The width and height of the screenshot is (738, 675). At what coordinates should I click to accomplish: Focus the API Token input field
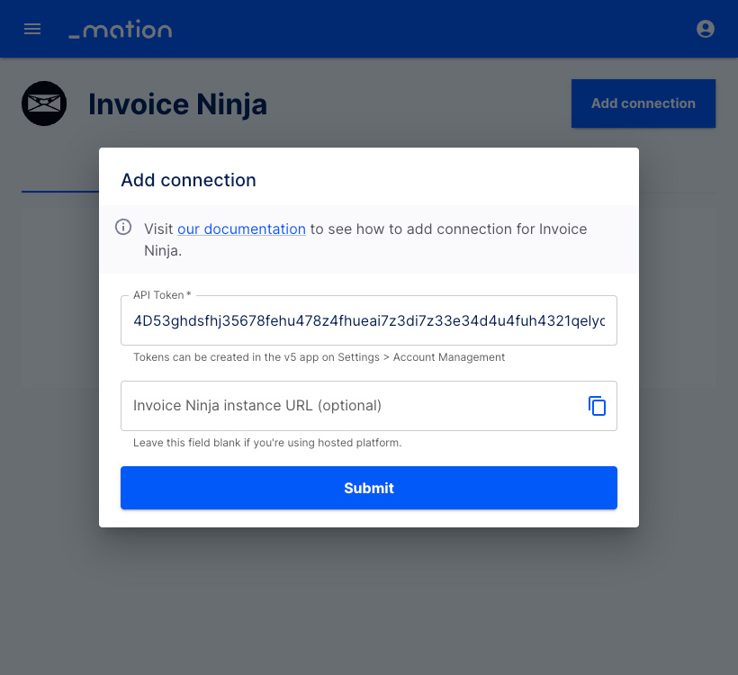(360, 321)
